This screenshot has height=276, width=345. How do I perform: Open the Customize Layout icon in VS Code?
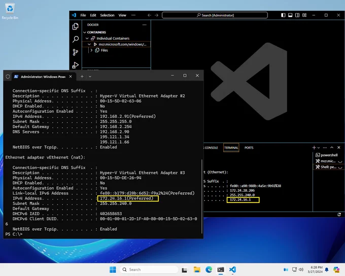(x=304, y=15)
